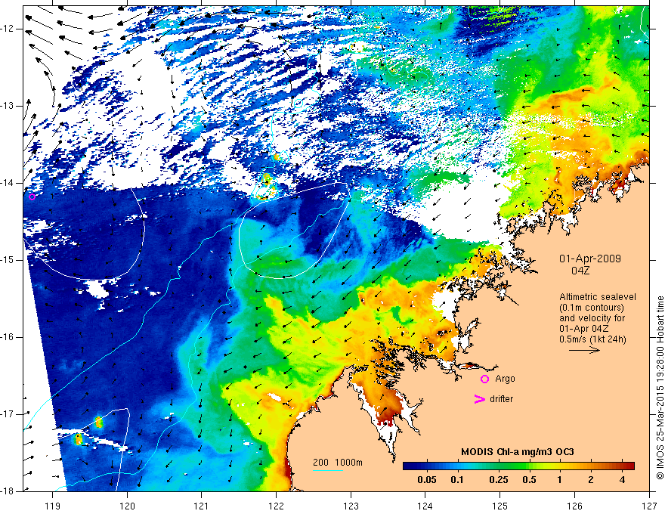Click the '04Z' time label below the date

coord(580,271)
